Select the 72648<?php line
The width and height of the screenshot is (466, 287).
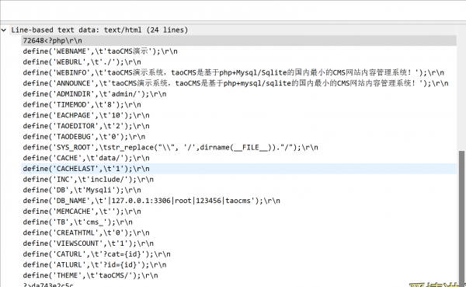tap(52, 40)
